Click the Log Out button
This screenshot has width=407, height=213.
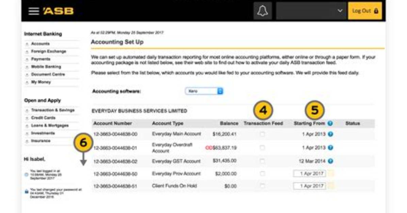point(365,11)
